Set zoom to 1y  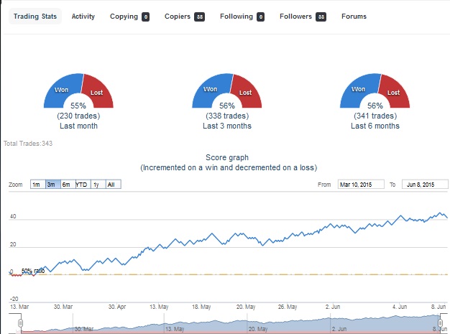[97, 185]
